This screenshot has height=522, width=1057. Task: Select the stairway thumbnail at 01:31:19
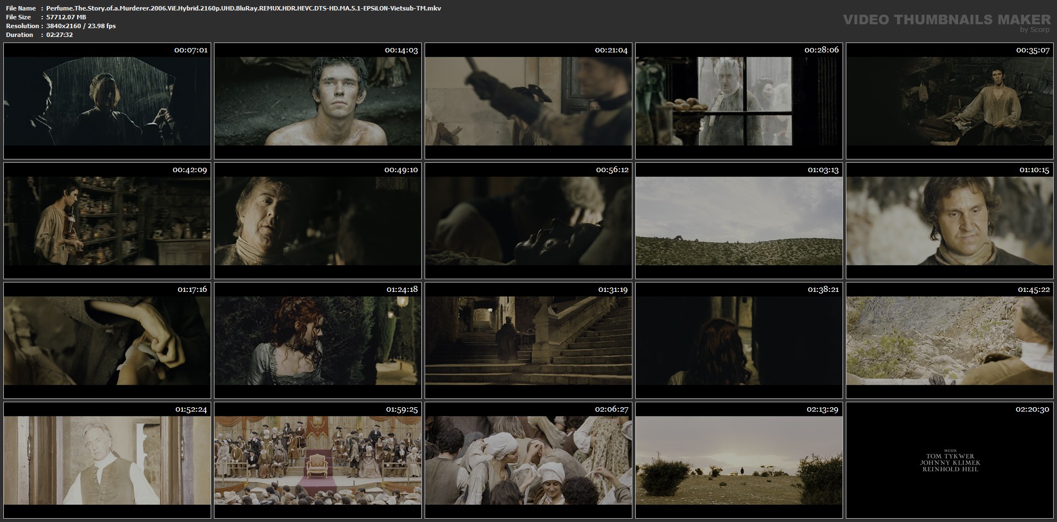[x=528, y=340]
